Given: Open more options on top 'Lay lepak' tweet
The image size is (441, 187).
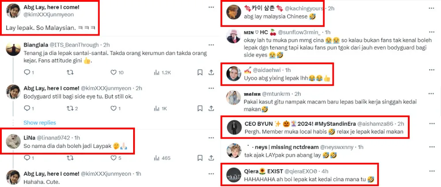Looking at the screenshot, I should (211, 7).
